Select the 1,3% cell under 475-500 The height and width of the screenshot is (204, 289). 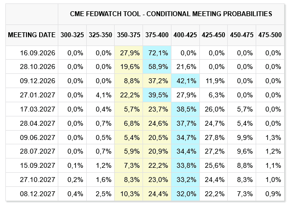pos(270,137)
